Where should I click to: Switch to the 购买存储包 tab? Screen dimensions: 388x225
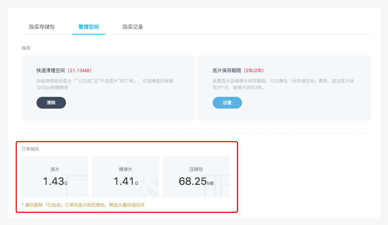(x=42, y=27)
